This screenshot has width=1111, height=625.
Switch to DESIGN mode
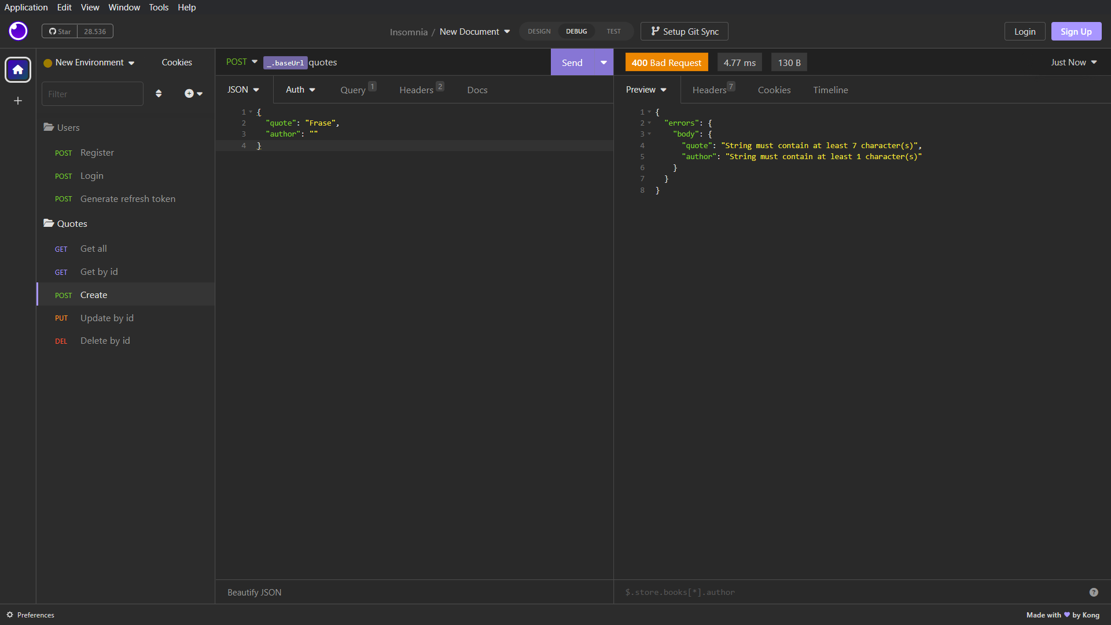point(539,31)
